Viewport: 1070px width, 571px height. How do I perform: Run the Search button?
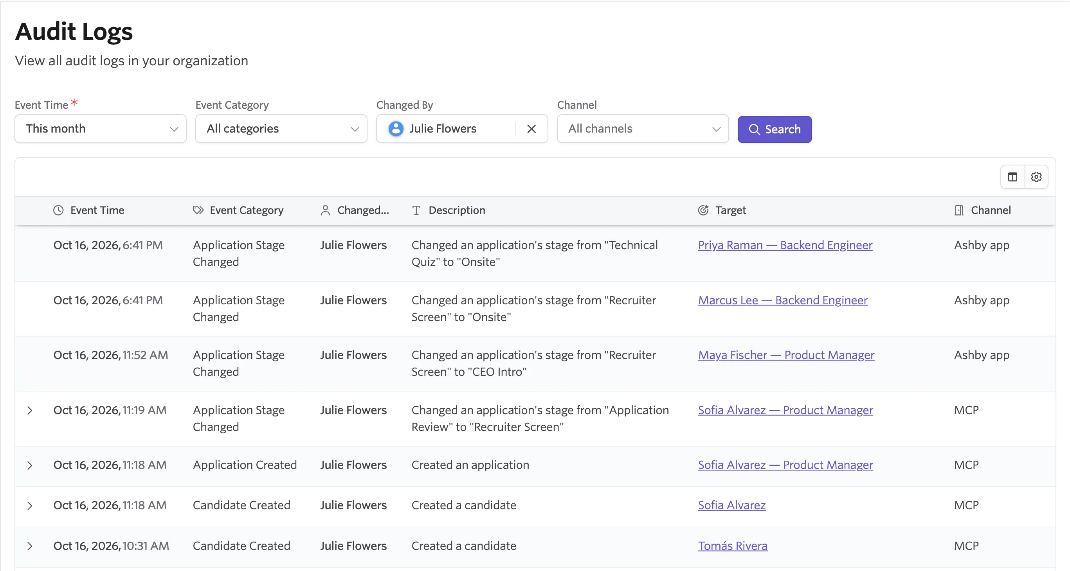[x=774, y=129]
